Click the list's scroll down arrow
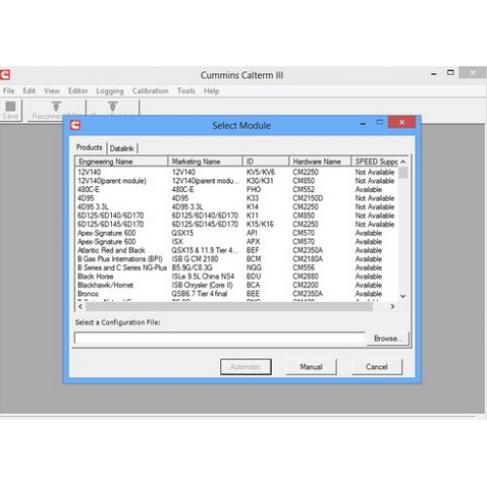Screen dimensions: 487x487 [403, 296]
